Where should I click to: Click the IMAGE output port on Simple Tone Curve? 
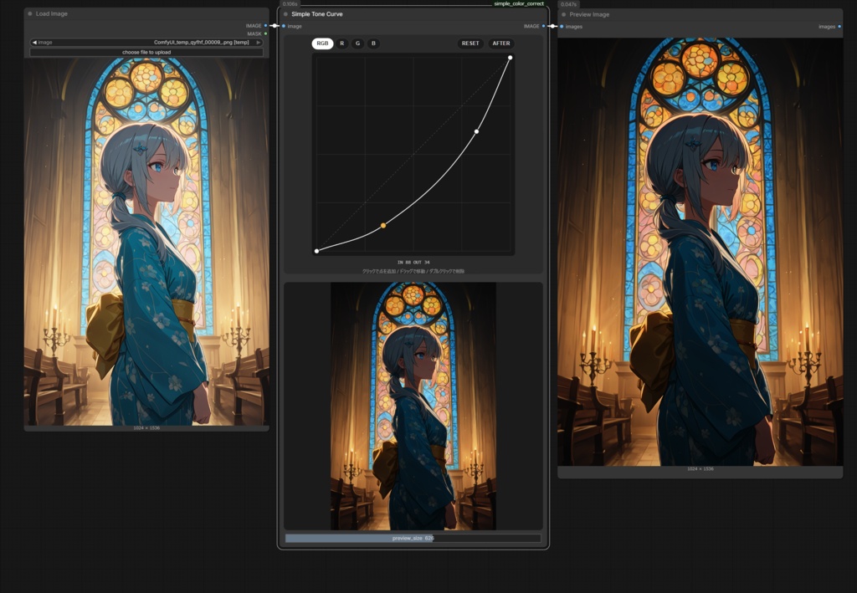pos(543,26)
